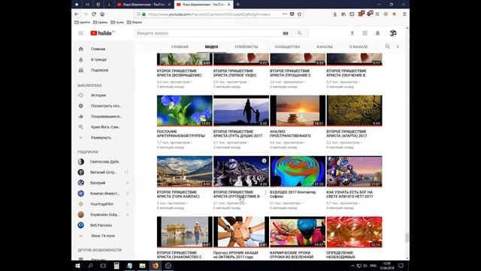This screenshot has width=481, height=271.
Task: Open the Windows action center
Action: [x=401, y=266]
